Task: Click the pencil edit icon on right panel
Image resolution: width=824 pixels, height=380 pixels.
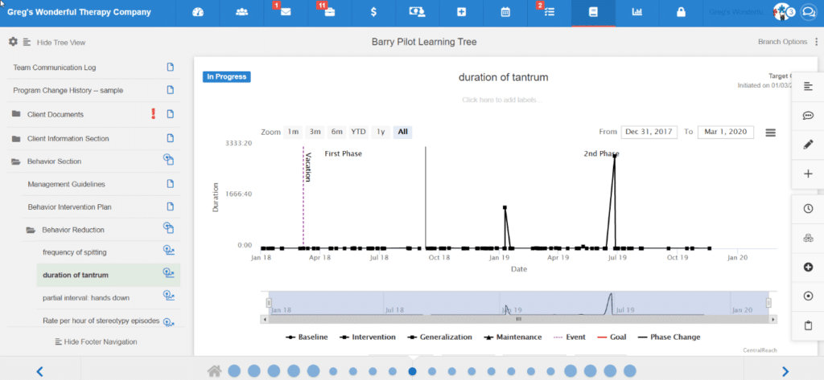Action: point(808,145)
